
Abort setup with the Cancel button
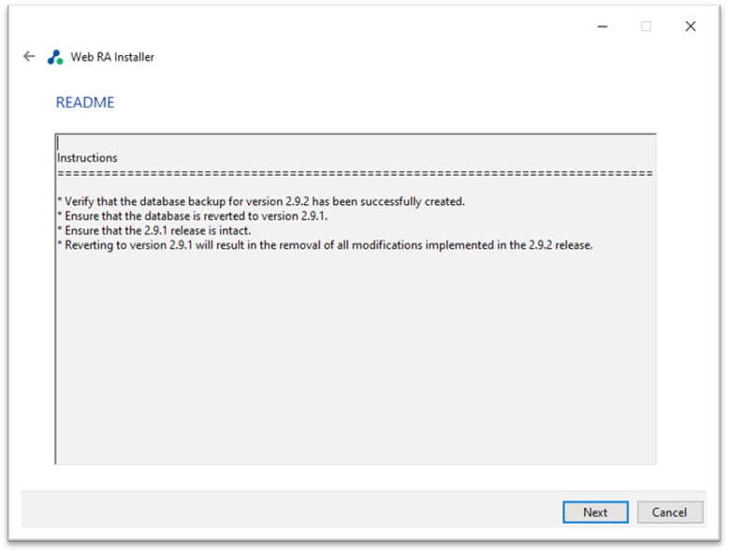[x=669, y=512]
